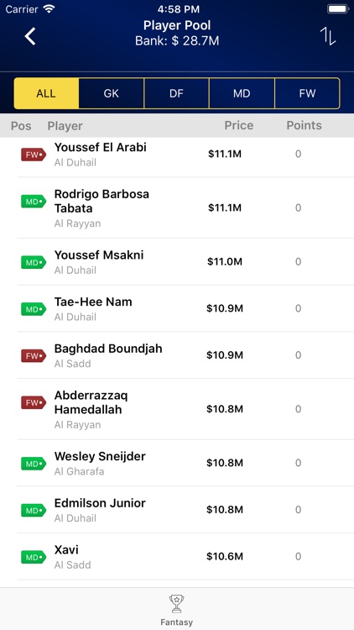Tap MD badge beside Xavi
The image size is (354, 630).
(34, 557)
